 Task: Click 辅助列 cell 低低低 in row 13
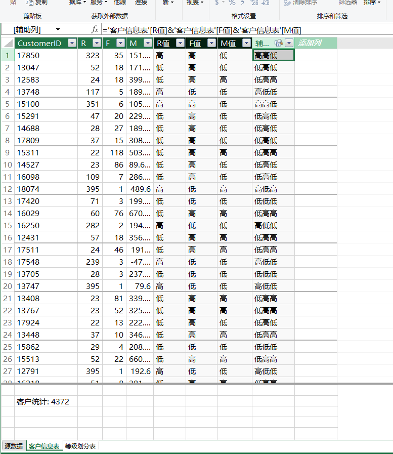[273, 201]
